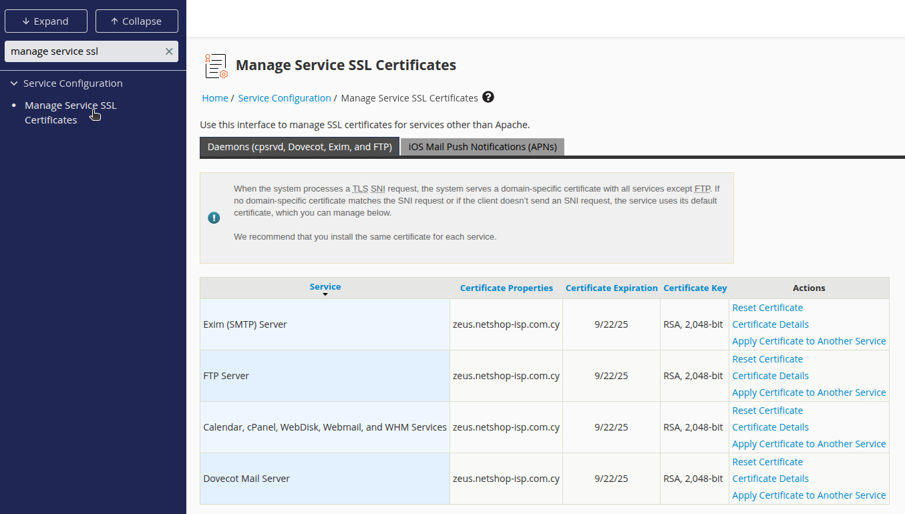Select the FTP Server service cell
This screenshot has height=514, width=905.
point(325,376)
